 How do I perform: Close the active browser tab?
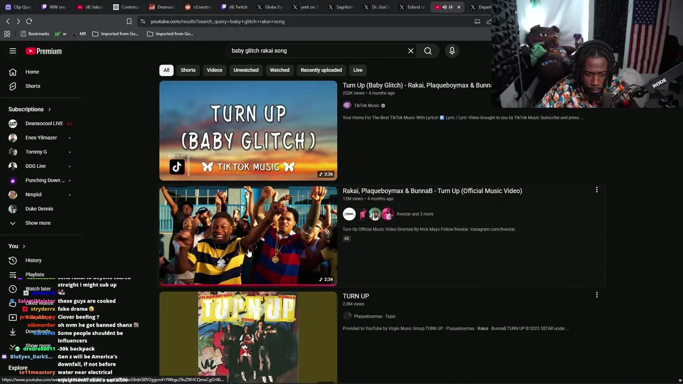click(458, 7)
